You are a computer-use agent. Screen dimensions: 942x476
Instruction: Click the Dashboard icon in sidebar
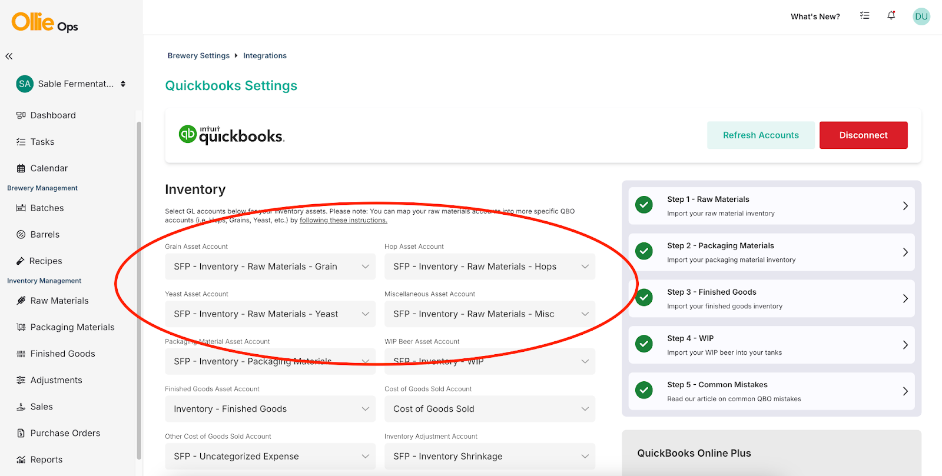pos(21,115)
